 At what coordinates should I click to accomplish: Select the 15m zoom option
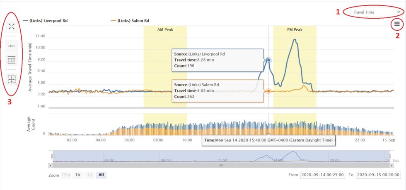coord(66,175)
